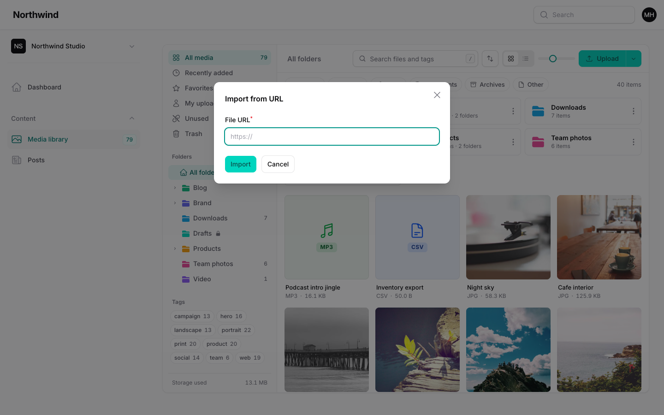Filter by the portrait tag
664x415 pixels.
pyautogui.click(x=236, y=330)
